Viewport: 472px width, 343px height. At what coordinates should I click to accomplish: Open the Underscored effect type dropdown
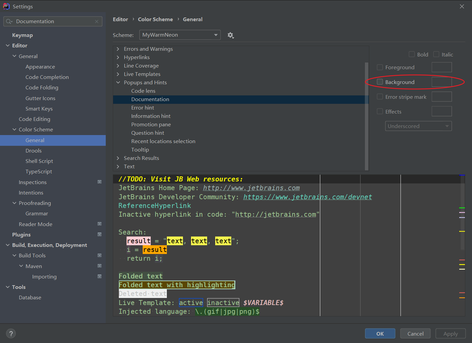pyautogui.click(x=418, y=126)
